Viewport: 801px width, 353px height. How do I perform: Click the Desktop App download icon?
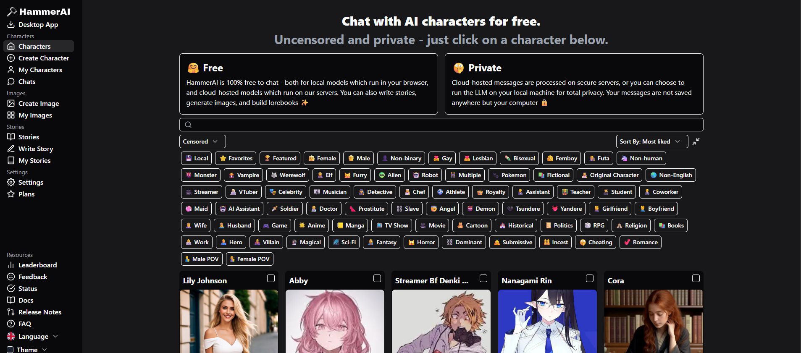(11, 24)
